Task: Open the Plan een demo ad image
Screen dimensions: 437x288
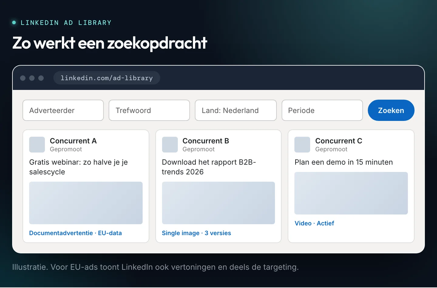Action: pos(351,193)
